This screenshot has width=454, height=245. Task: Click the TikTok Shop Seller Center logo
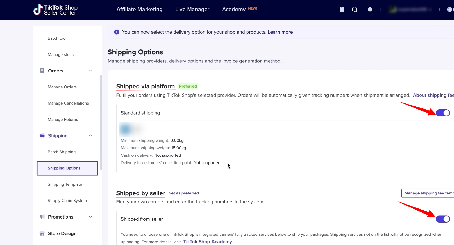55,10
